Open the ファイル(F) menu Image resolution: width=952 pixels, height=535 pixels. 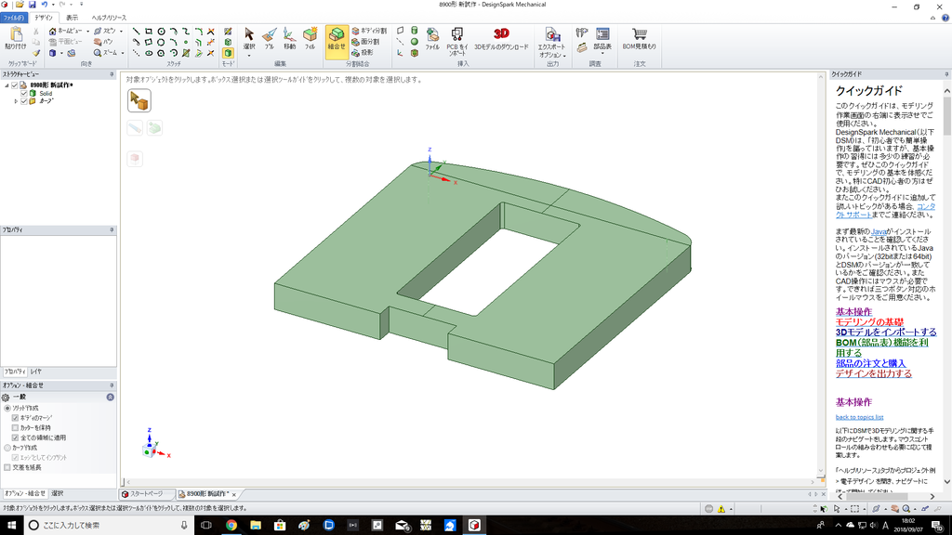[x=13, y=18]
